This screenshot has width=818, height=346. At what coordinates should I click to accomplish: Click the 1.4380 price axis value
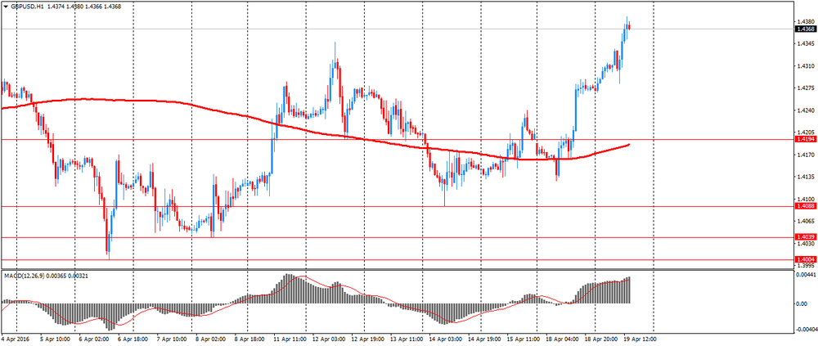(804, 21)
